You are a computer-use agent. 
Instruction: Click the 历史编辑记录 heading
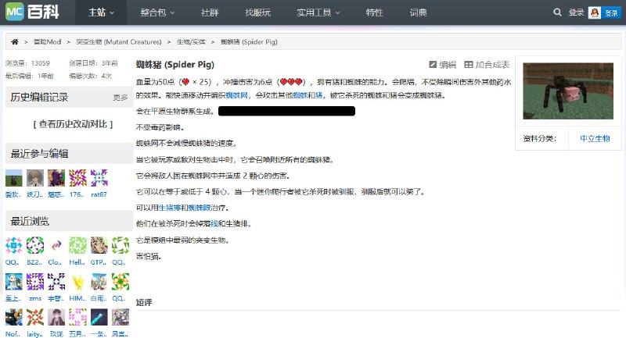[39, 97]
